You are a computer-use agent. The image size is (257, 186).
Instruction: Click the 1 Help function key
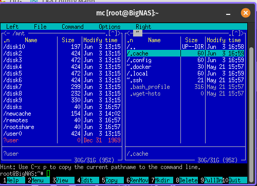12,180
